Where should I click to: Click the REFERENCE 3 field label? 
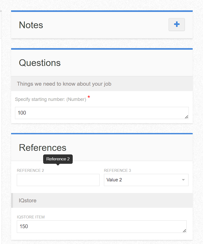117,171
